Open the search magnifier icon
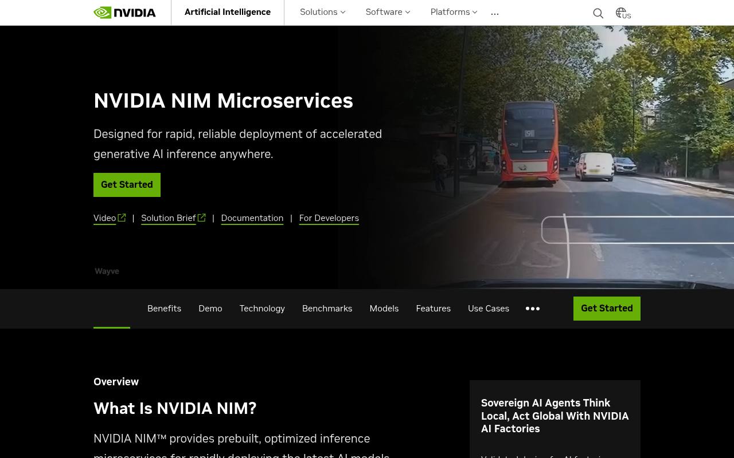This screenshot has width=734, height=458. pyautogui.click(x=598, y=13)
